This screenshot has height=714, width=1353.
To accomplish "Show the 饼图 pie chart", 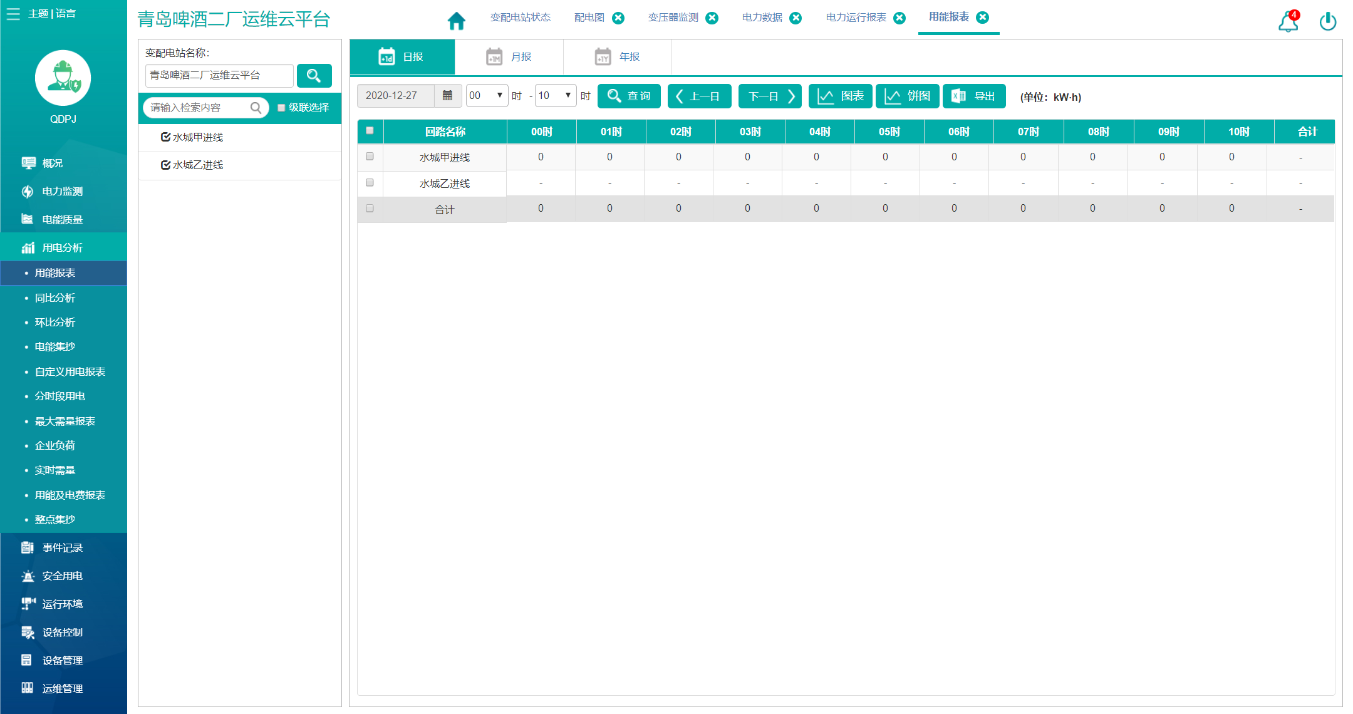I will click(907, 96).
